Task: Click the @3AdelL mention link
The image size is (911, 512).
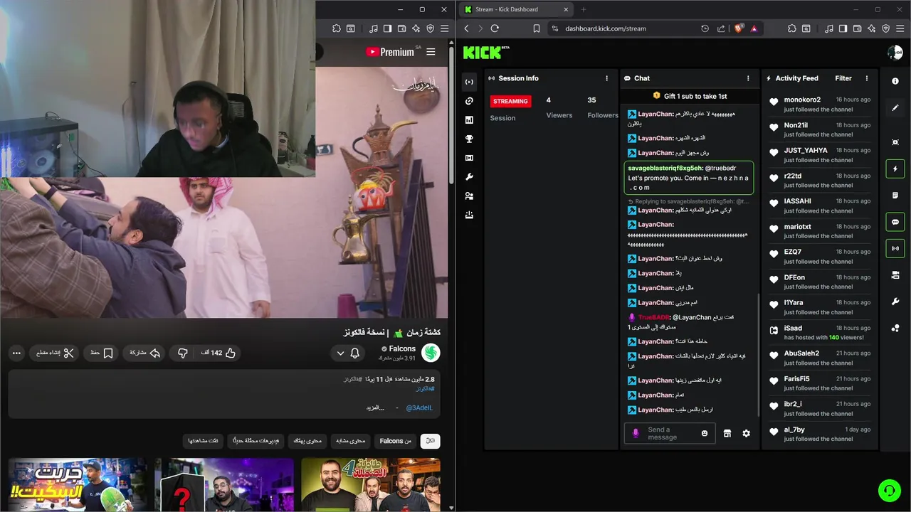Action: 419,407
